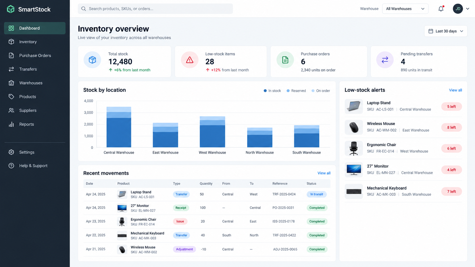Click the Pending transfers arrows icon
This screenshot has width=475, height=267.
tap(385, 60)
